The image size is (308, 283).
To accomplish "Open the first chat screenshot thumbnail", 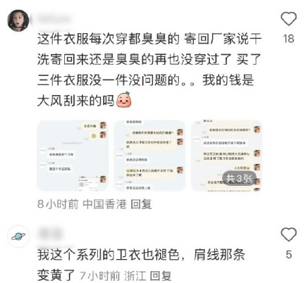I will (73, 156).
